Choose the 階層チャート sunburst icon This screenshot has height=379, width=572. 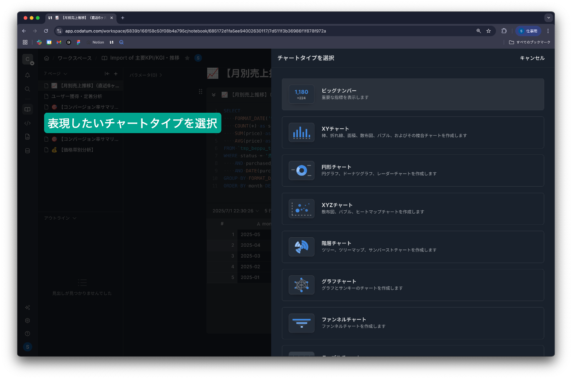(302, 247)
